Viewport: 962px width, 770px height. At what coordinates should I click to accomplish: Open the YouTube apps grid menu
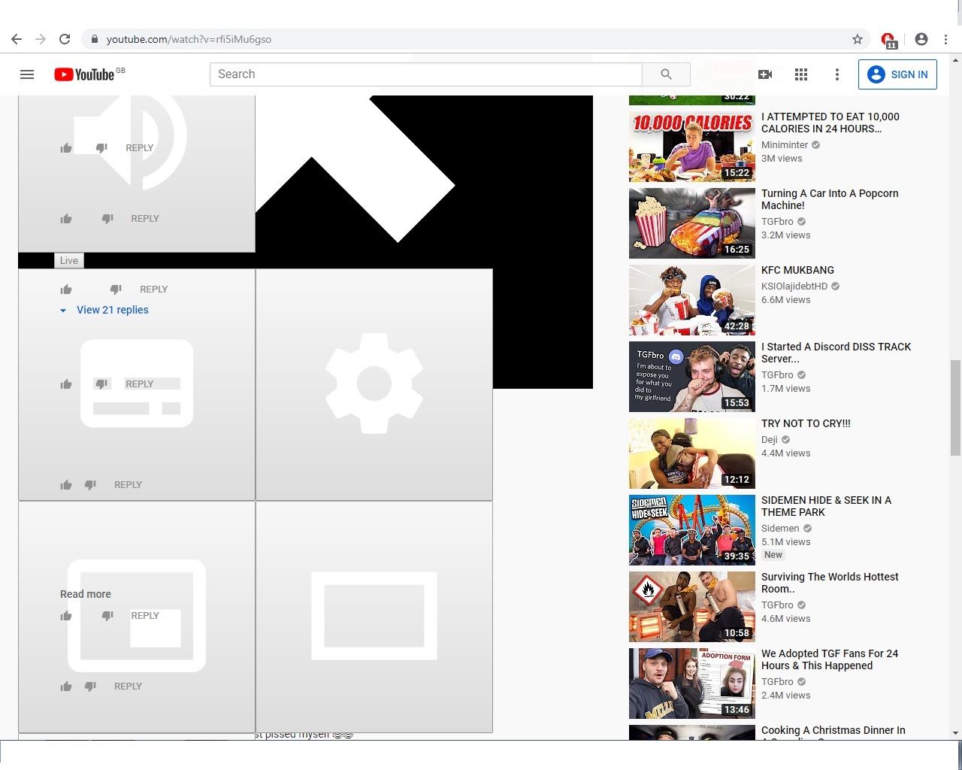tap(801, 74)
